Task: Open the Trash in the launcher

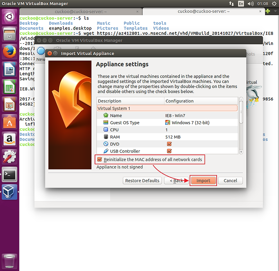Action: click(x=9, y=261)
